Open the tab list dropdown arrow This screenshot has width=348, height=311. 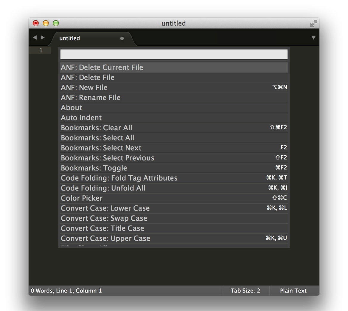point(313,38)
